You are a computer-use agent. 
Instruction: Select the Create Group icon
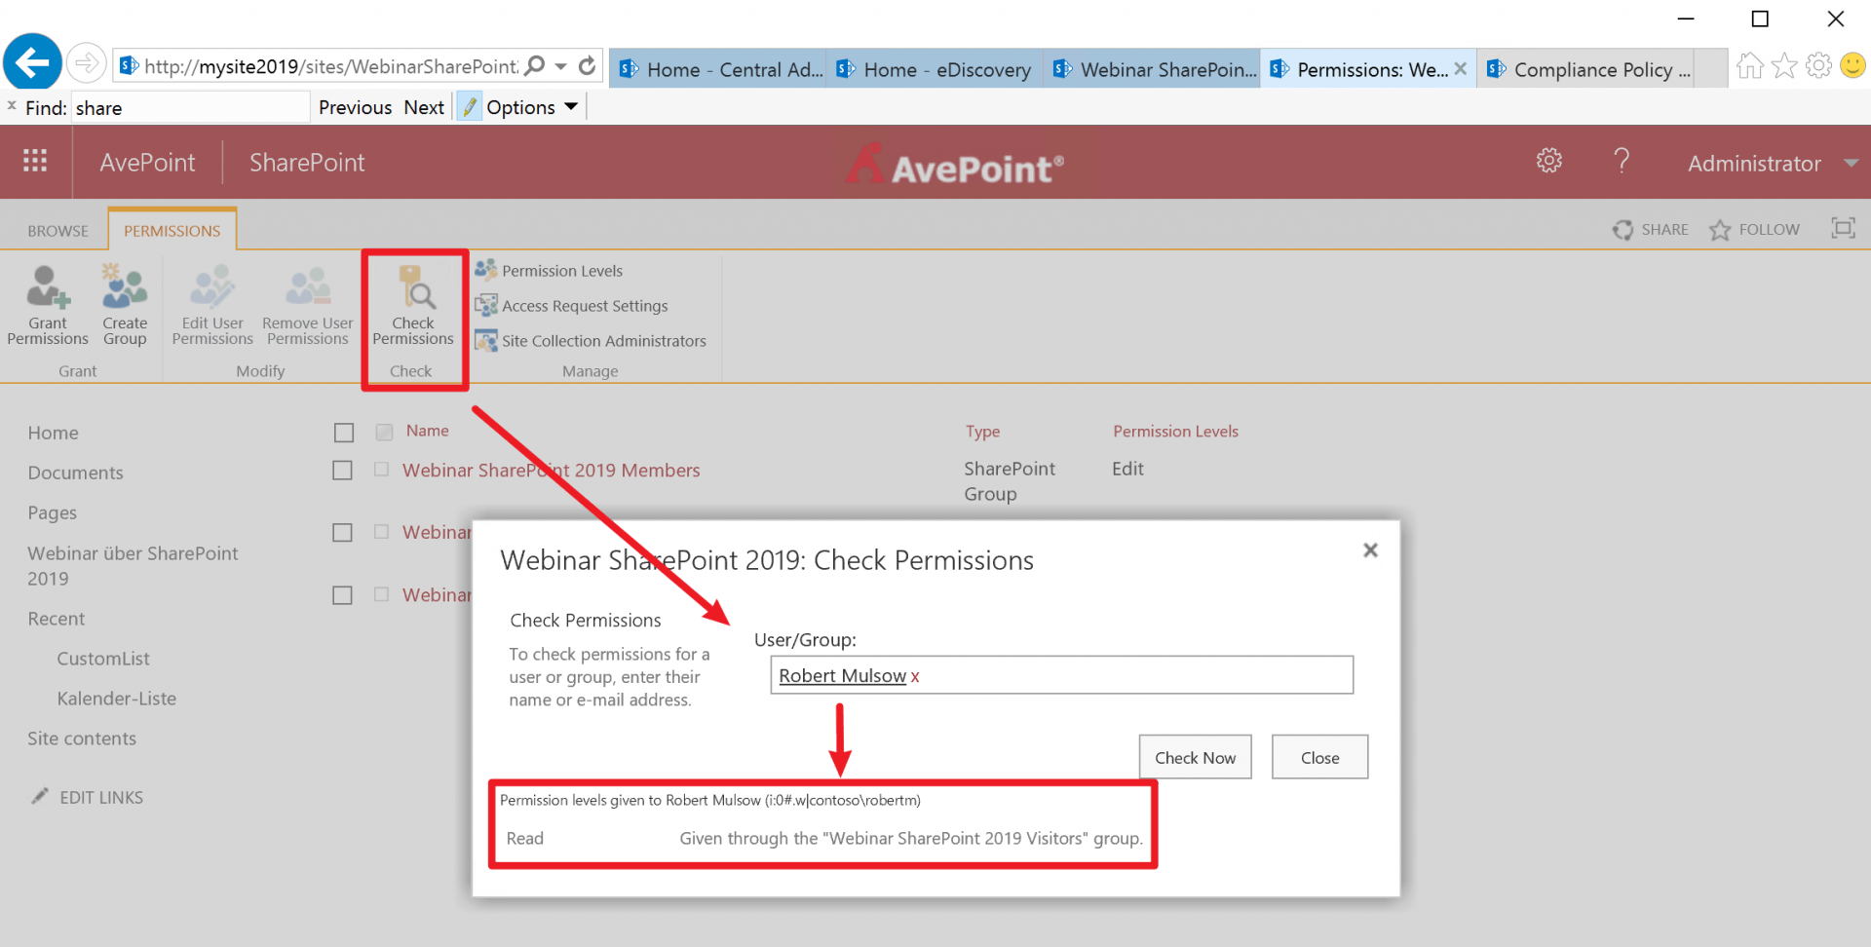point(124,305)
